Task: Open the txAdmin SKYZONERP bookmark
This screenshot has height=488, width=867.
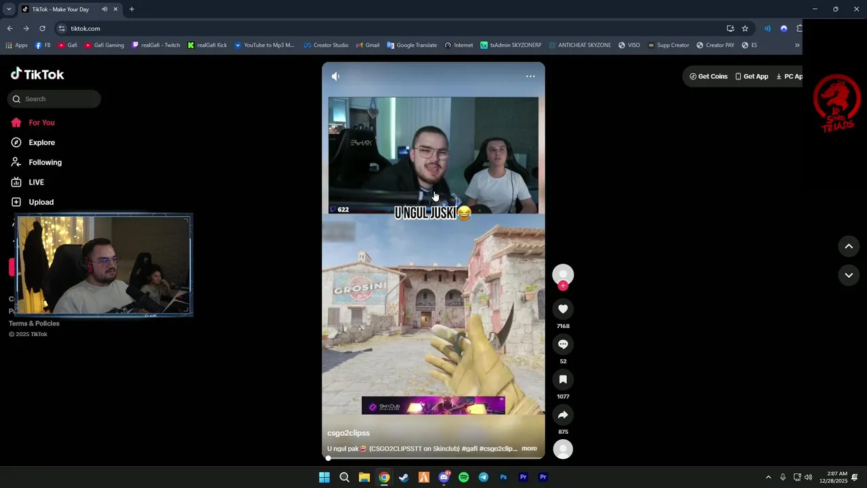Action: pyautogui.click(x=511, y=45)
